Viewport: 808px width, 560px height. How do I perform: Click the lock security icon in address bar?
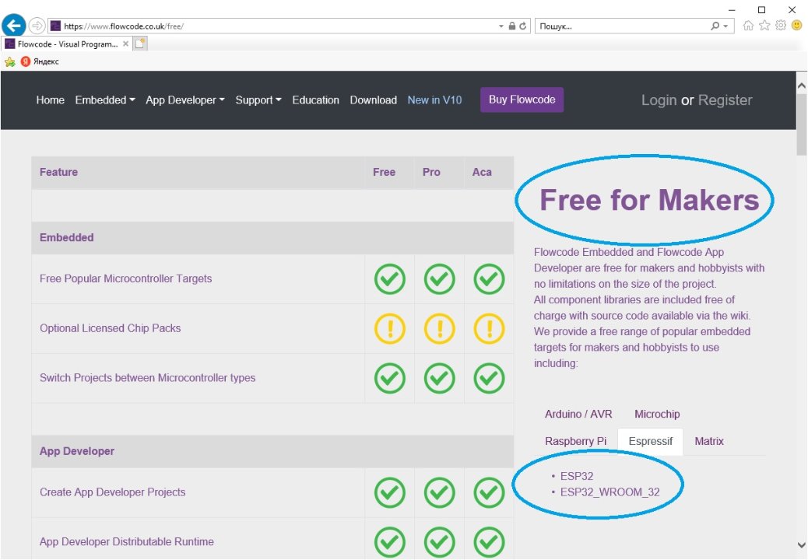[x=511, y=26]
